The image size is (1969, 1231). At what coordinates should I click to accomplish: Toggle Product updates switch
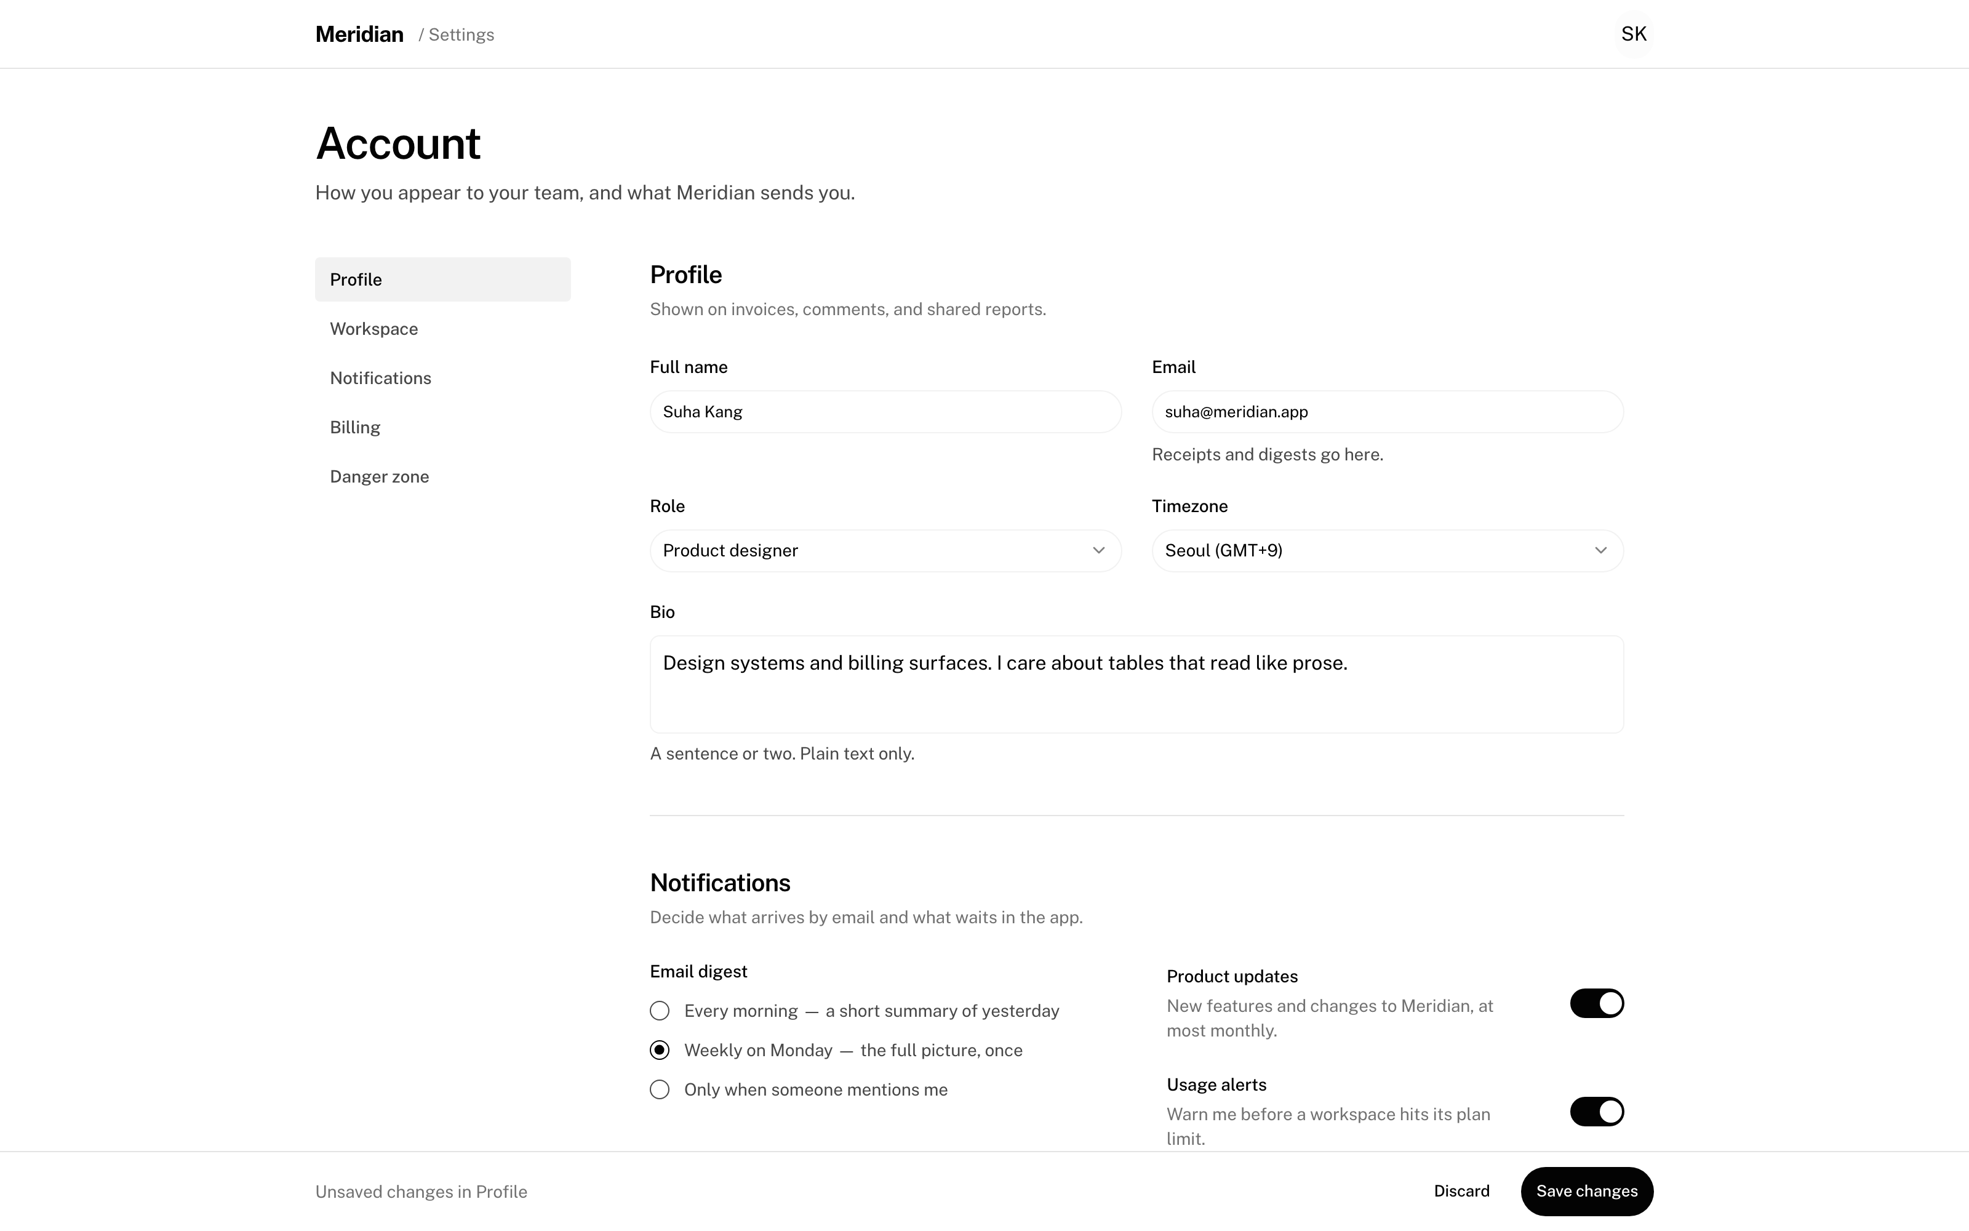1596,1003
